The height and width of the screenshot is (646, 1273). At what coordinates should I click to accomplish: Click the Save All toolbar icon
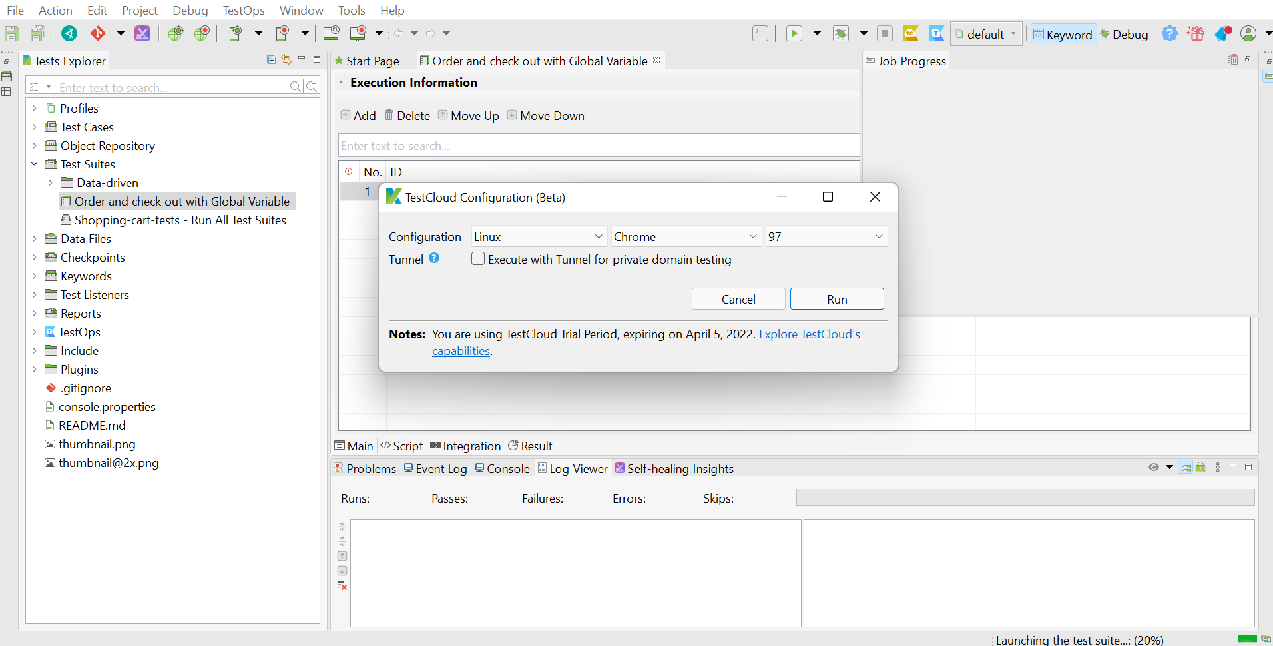(39, 33)
